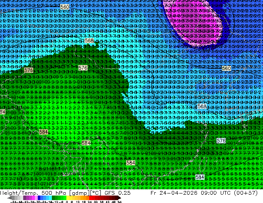Click the cyan segment of the temperature scale
263x203 pixels.
tap(50, 198)
